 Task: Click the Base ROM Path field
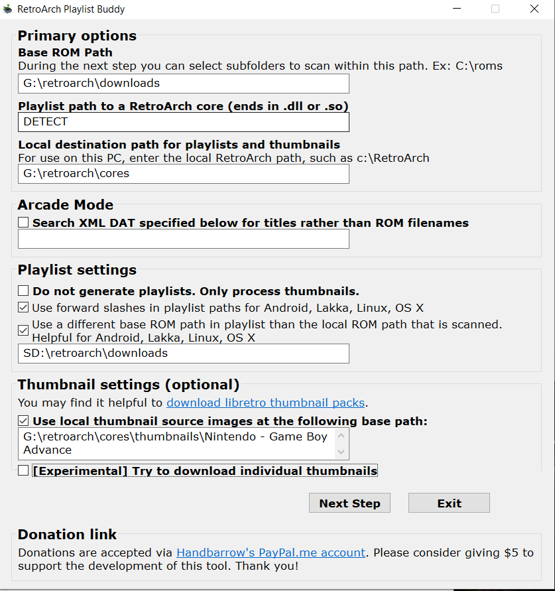[x=184, y=84]
